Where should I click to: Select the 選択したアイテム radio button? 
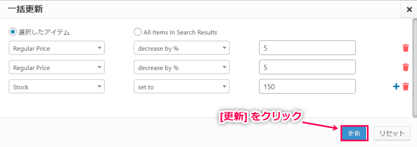coord(13,32)
